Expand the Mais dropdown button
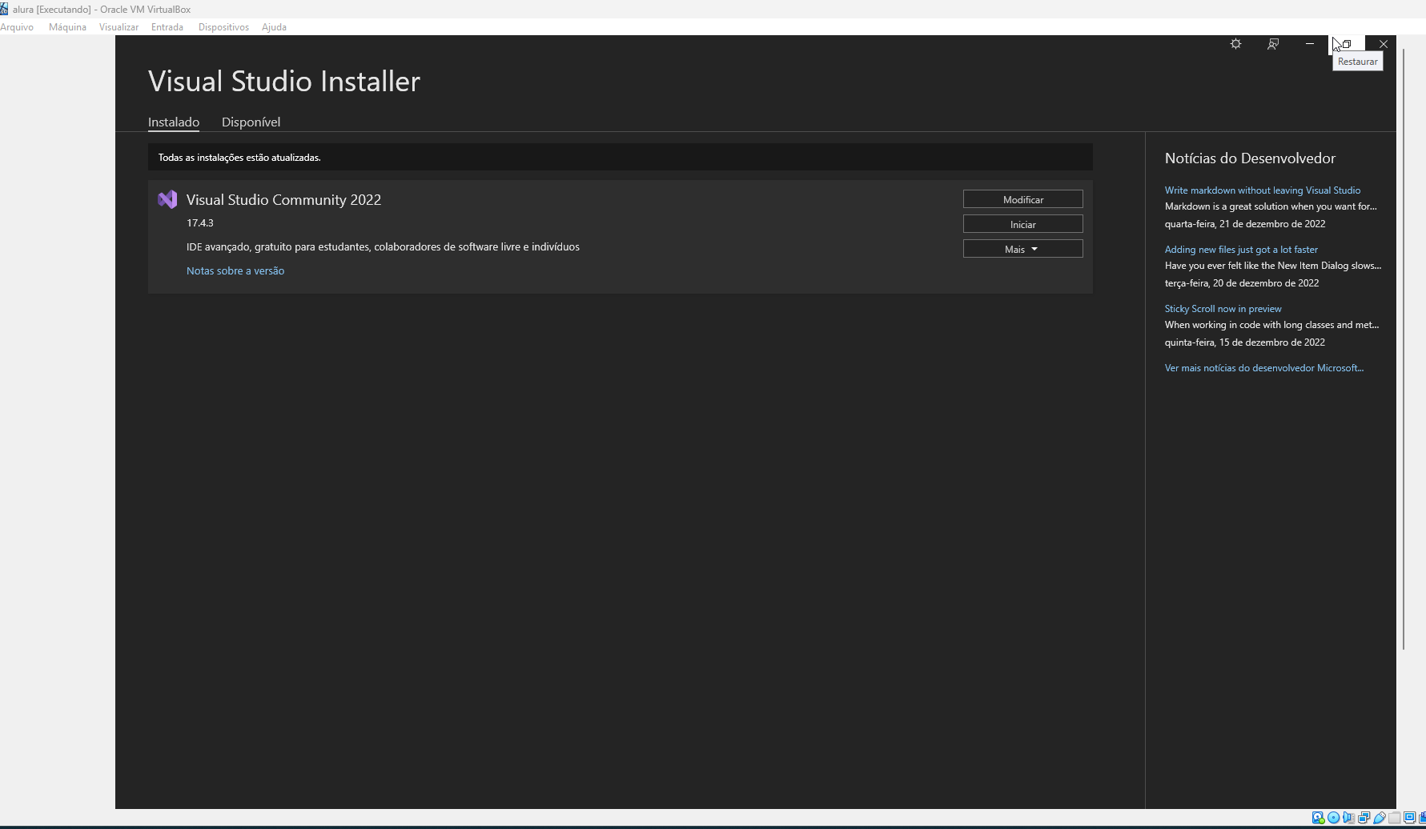 coord(1022,249)
